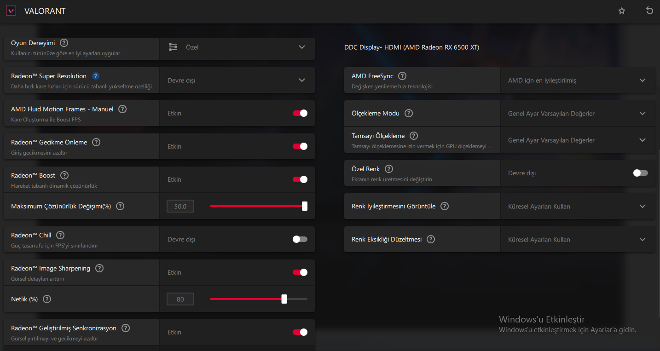Click the Maksimum Çözünürlük Değişimi value field

tap(180, 206)
